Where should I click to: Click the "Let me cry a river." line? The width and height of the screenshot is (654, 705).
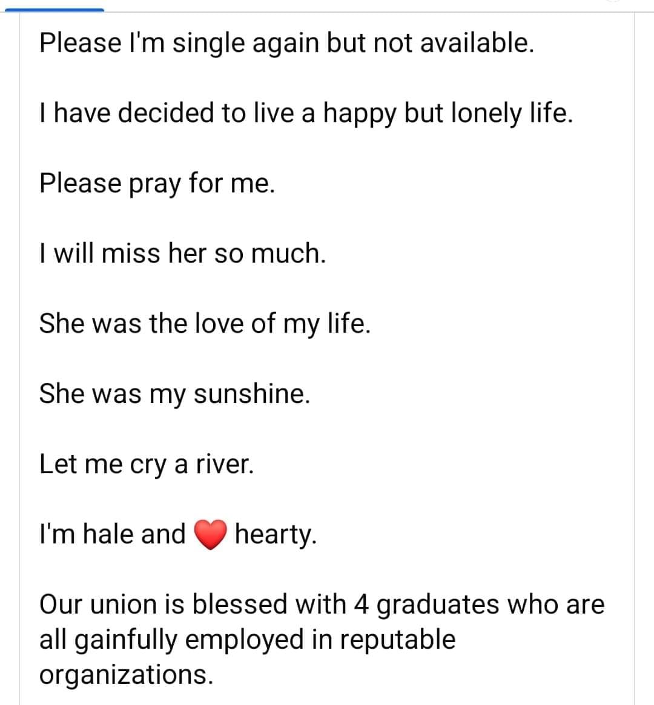(x=146, y=464)
